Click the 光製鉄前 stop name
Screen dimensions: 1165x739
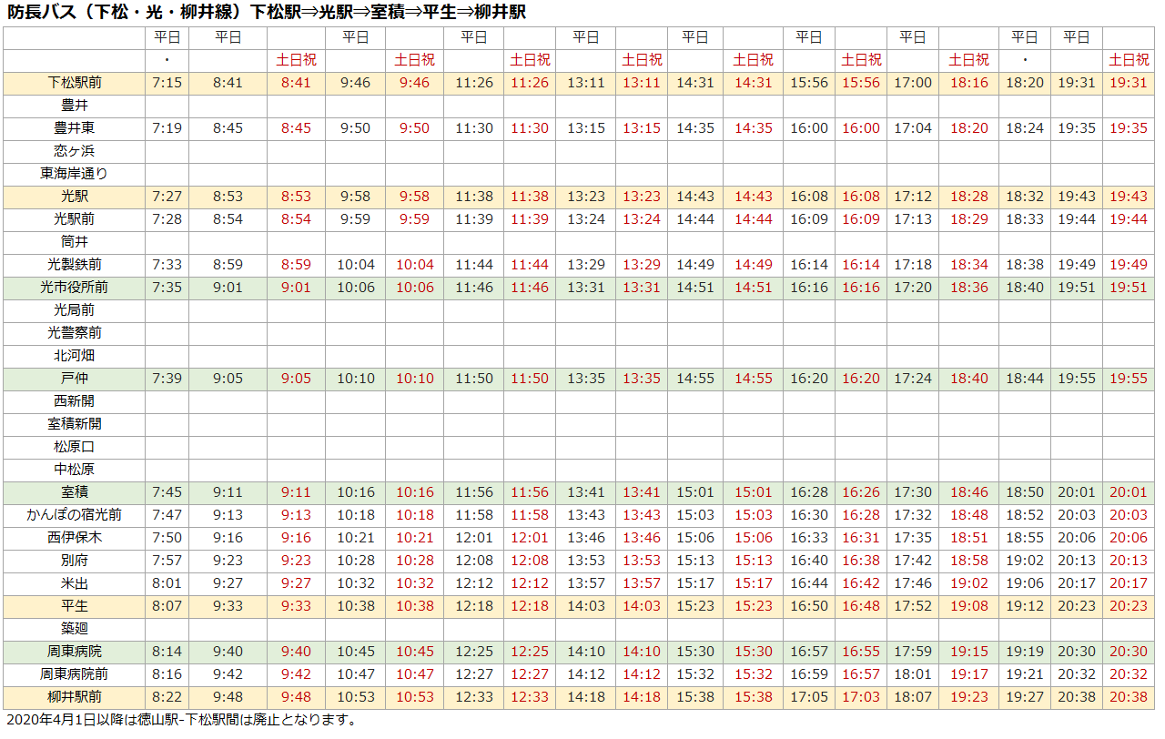click(x=74, y=265)
